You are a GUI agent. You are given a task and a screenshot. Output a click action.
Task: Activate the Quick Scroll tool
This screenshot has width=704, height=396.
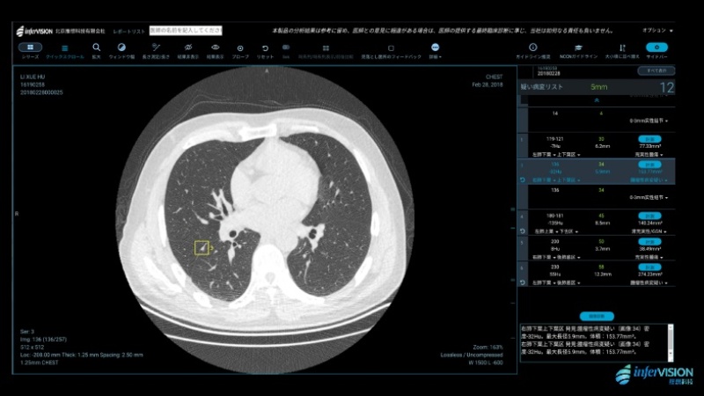(65, 48)
